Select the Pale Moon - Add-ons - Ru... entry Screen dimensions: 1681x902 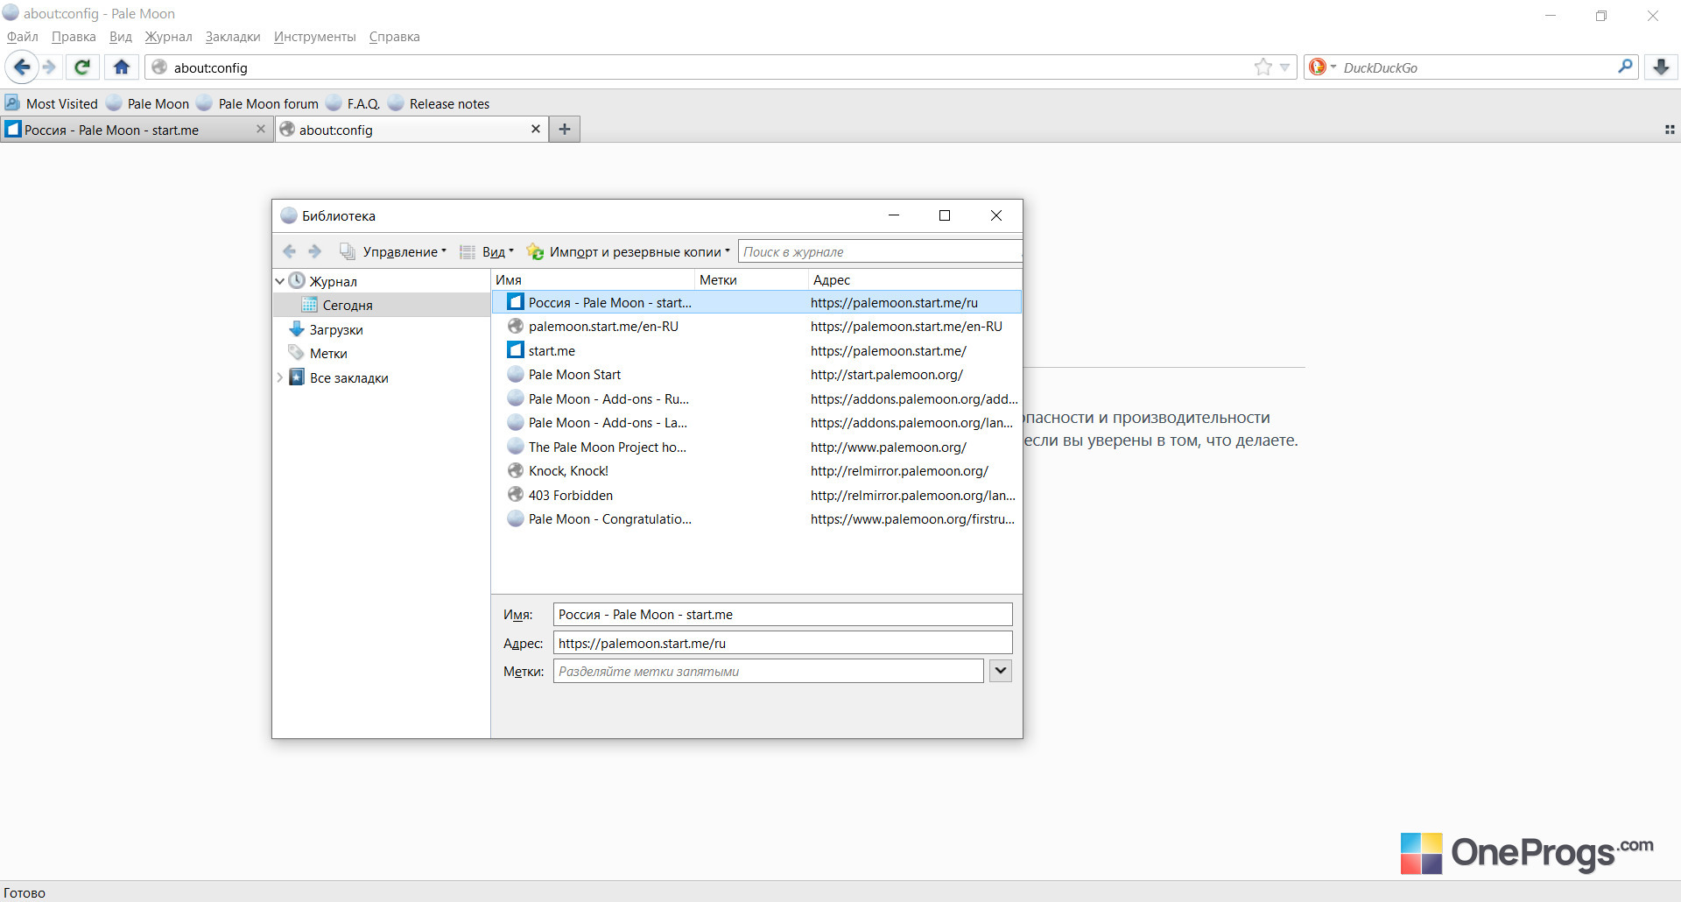[756, 398]
